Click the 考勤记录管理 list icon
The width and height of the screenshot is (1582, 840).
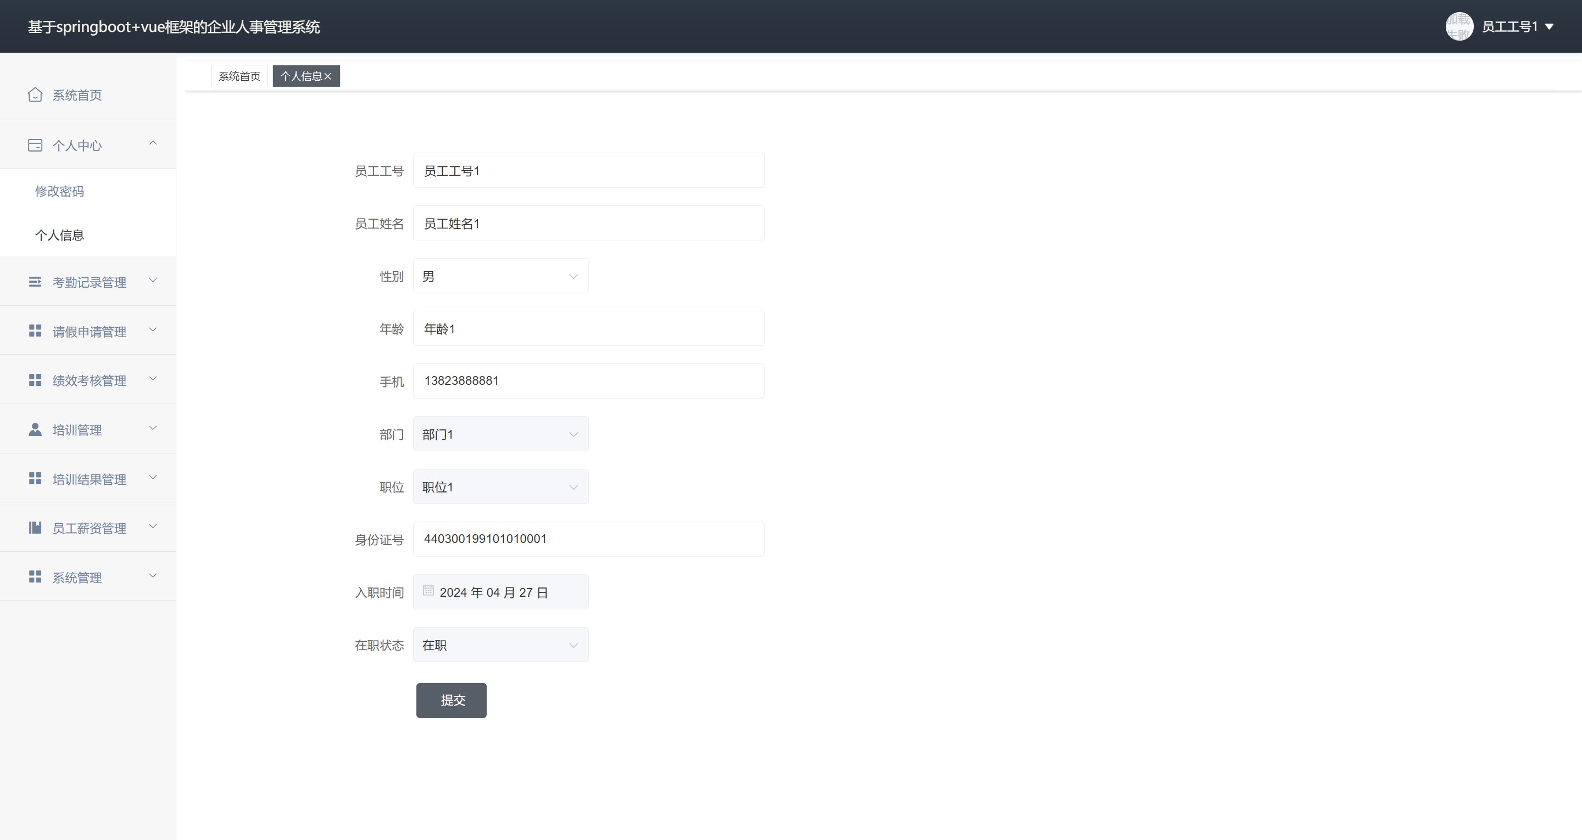click(35, 282)
